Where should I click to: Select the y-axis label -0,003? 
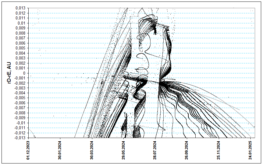(x=20, y=88)
